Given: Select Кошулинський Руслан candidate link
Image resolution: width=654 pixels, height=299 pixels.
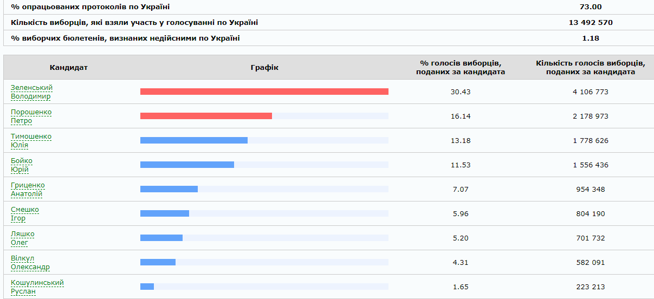Looking at the screenshot, I should (x=37, y=287).
